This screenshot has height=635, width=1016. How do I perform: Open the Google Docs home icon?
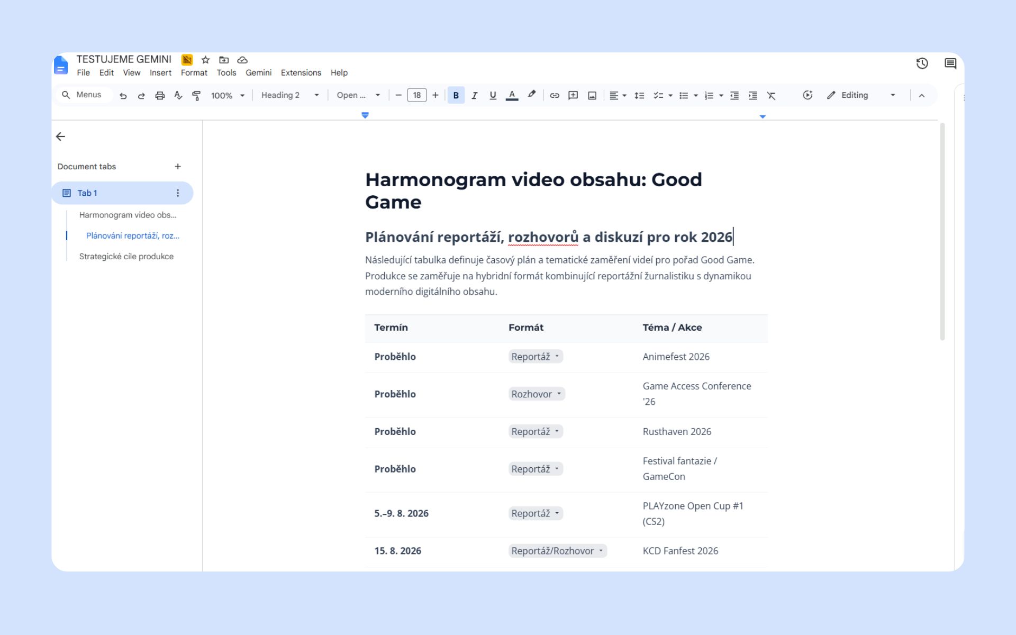coord(61,66)
